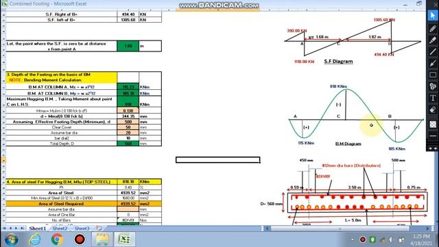The width and height of the screenshot is (439, 247).
Task: Click the horizontal scrollbar thumb
Action: pos(340,228)
